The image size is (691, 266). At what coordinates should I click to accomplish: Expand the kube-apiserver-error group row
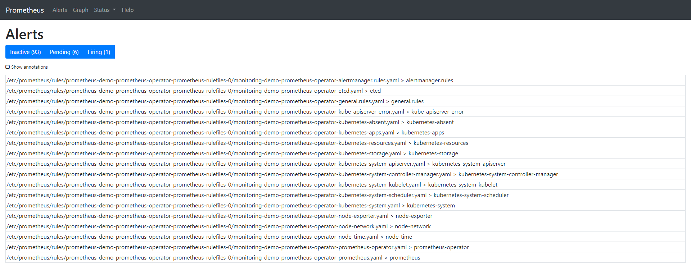(x=345, y=112)
